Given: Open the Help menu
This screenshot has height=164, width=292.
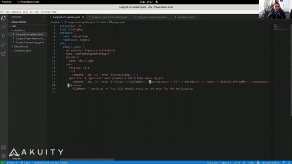Looking at the screenshot, I should click(54, 12).
